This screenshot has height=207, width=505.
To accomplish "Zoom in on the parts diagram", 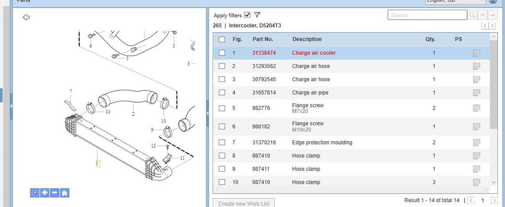I will (44, 192).
